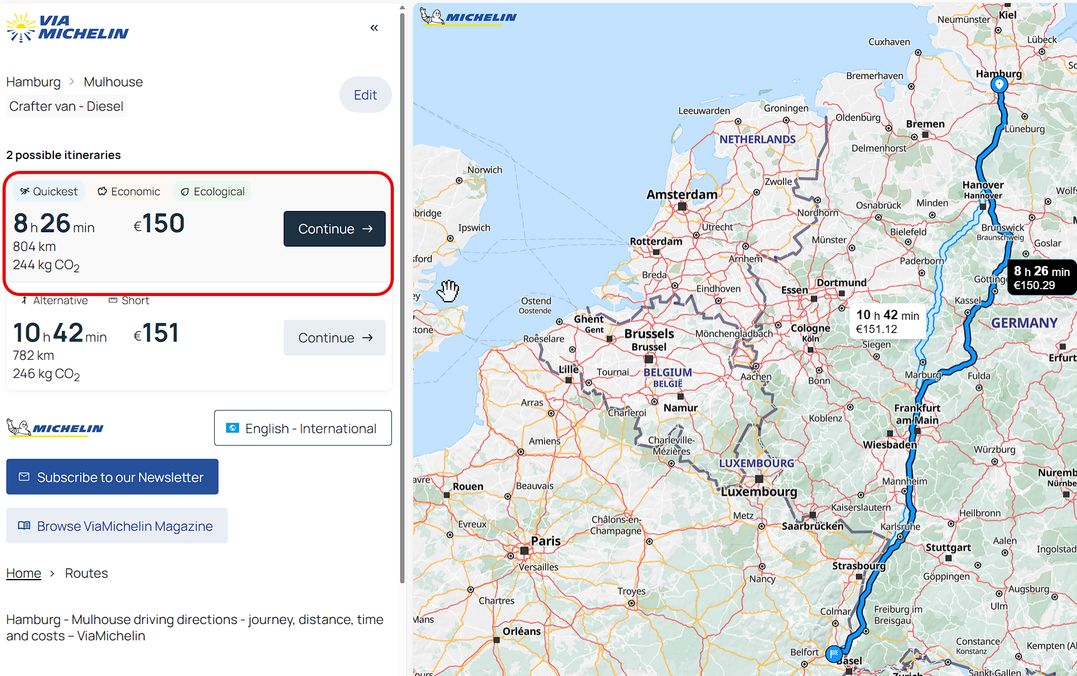Click the Cologne label on the map
The width and height of the screenshot is (1077, 676).
point(810,328)
